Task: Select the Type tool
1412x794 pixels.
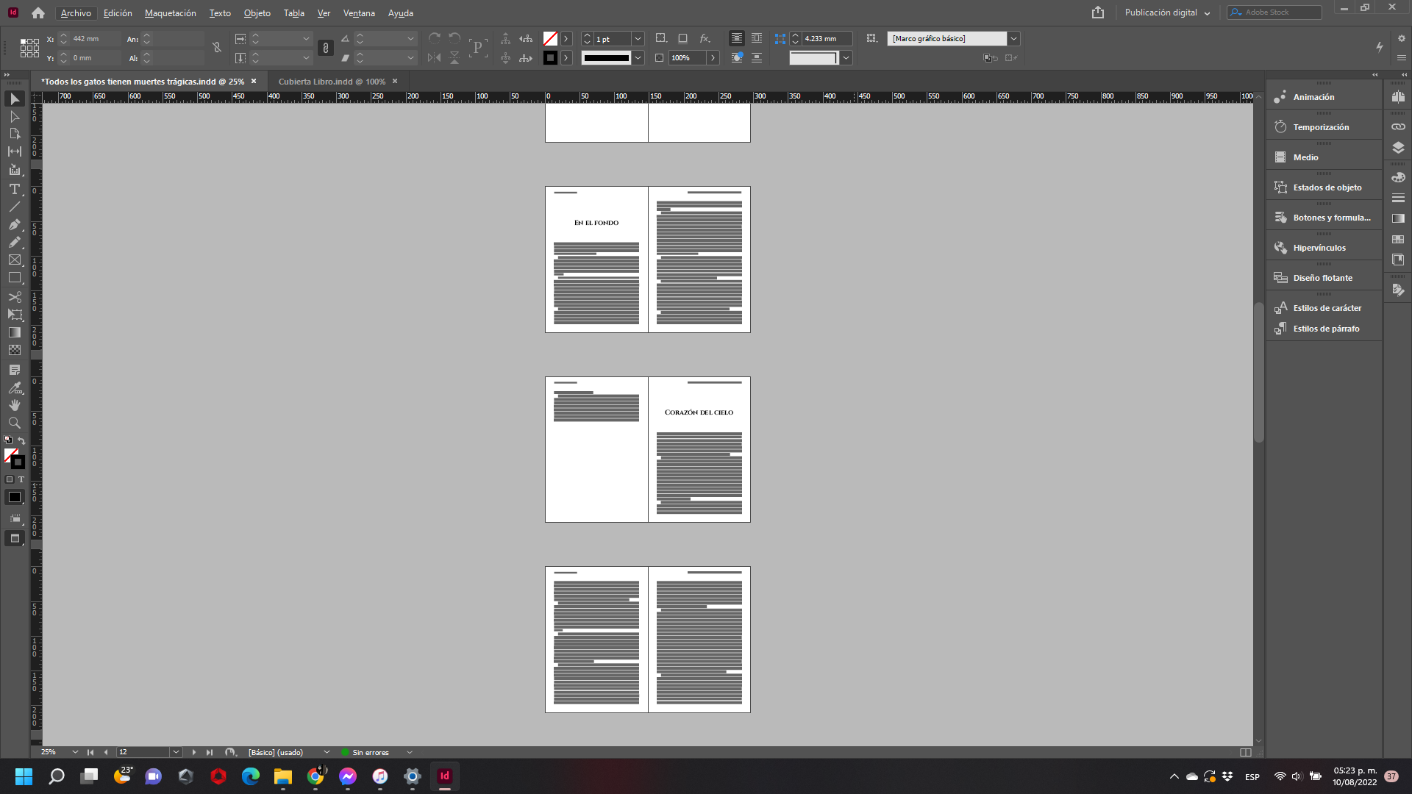Action: 15,189
